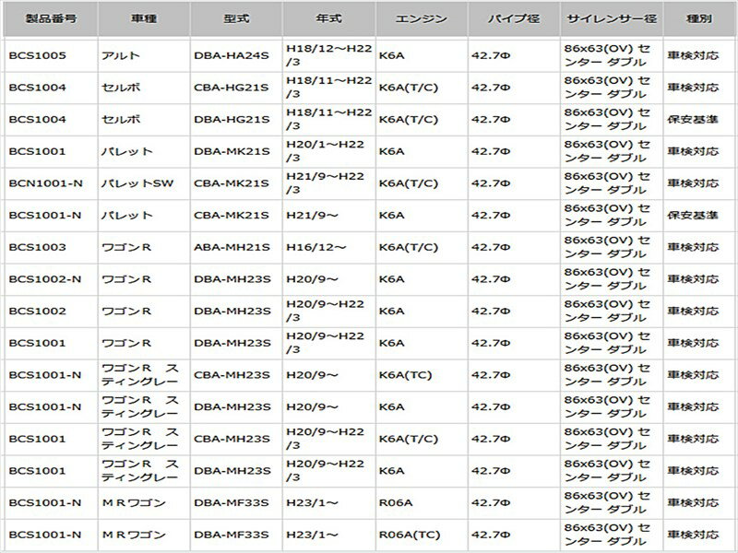The image size is (738, 553).
Task: Select the 種別 column header
Action: 698,18
